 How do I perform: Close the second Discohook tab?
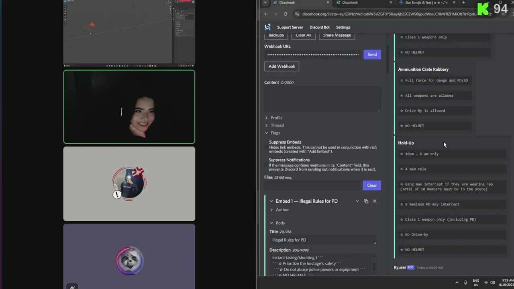391,2
